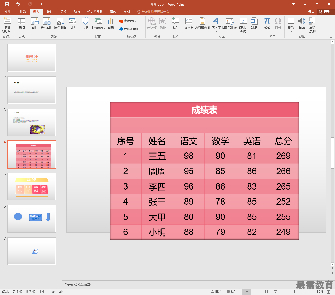This screenshot has width=335, height=295.
Task: Click the Audio (音频) media icon
Action: click(302, 25)
